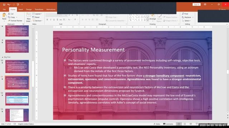The image size is (229, 128).
Task: Toggle the Notes pane
Action: (x=157, y=124)
